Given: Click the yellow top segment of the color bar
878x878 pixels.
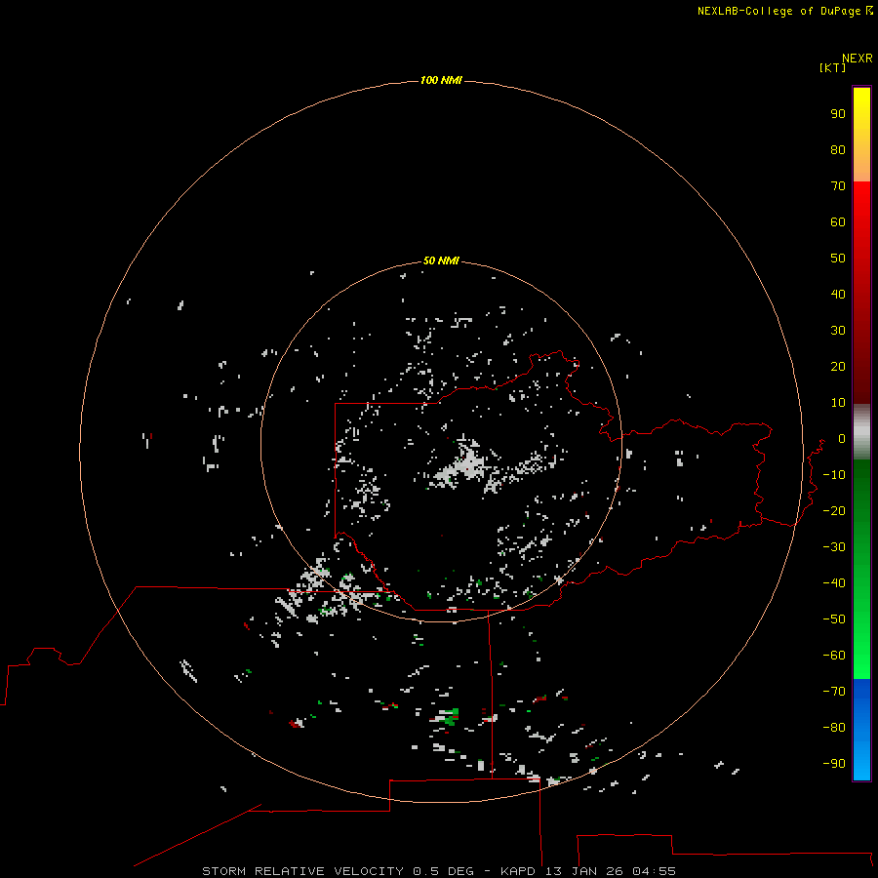Looking at the screenshot, I should click(861, 135).
